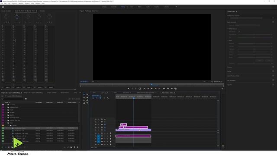This screenshot has height=156, width=277.
Task: Go to In point in Program monitor
Action: 144,88
